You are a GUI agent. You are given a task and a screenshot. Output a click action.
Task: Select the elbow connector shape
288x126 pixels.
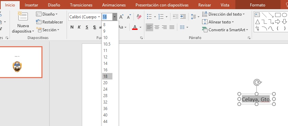tap(264, 22)
